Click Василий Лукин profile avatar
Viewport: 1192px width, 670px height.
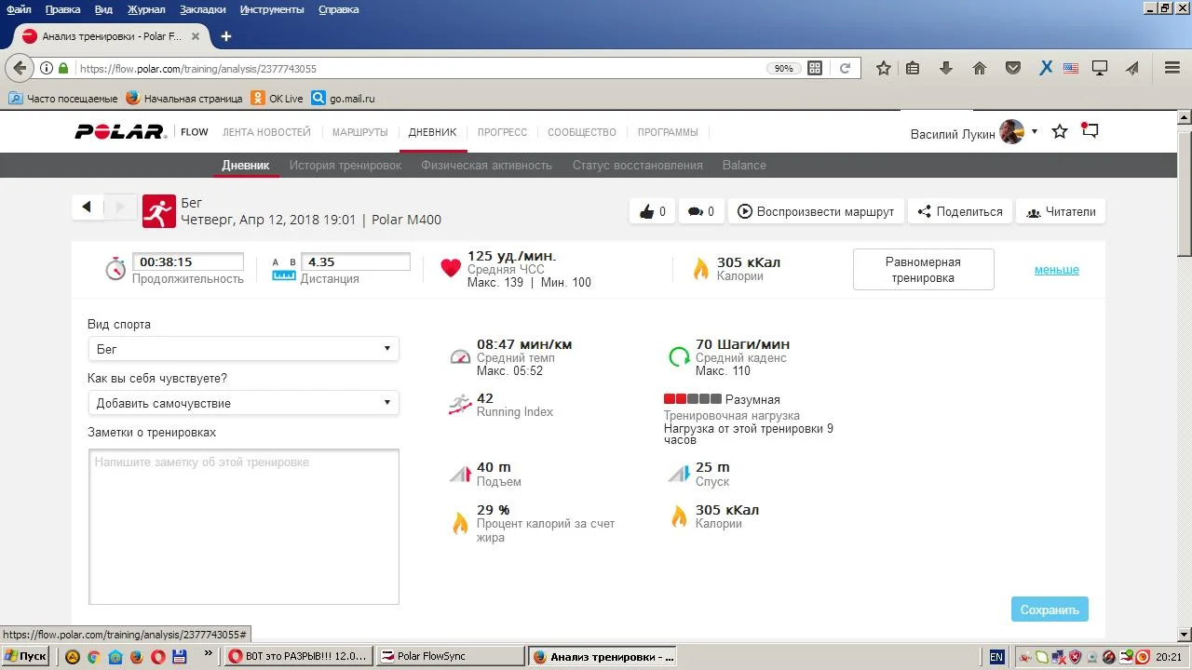pos(1012,132)
